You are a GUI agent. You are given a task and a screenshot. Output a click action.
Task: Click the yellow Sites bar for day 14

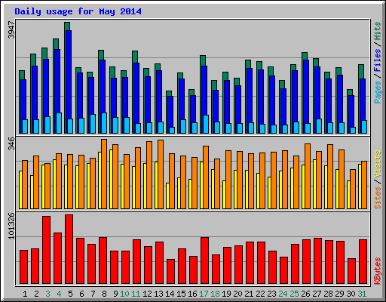pos(167,196)
